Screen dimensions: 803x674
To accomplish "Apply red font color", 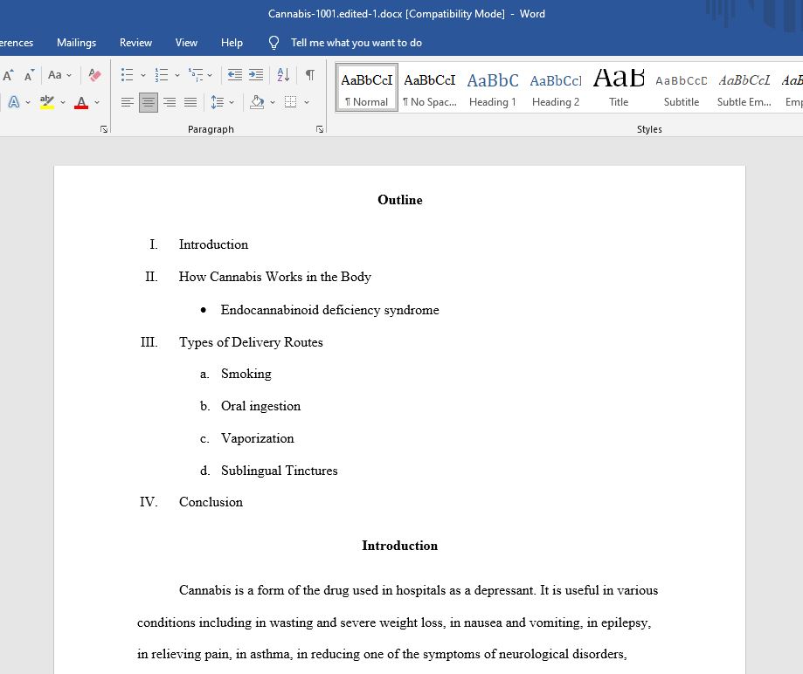I will tap(81, 102).
